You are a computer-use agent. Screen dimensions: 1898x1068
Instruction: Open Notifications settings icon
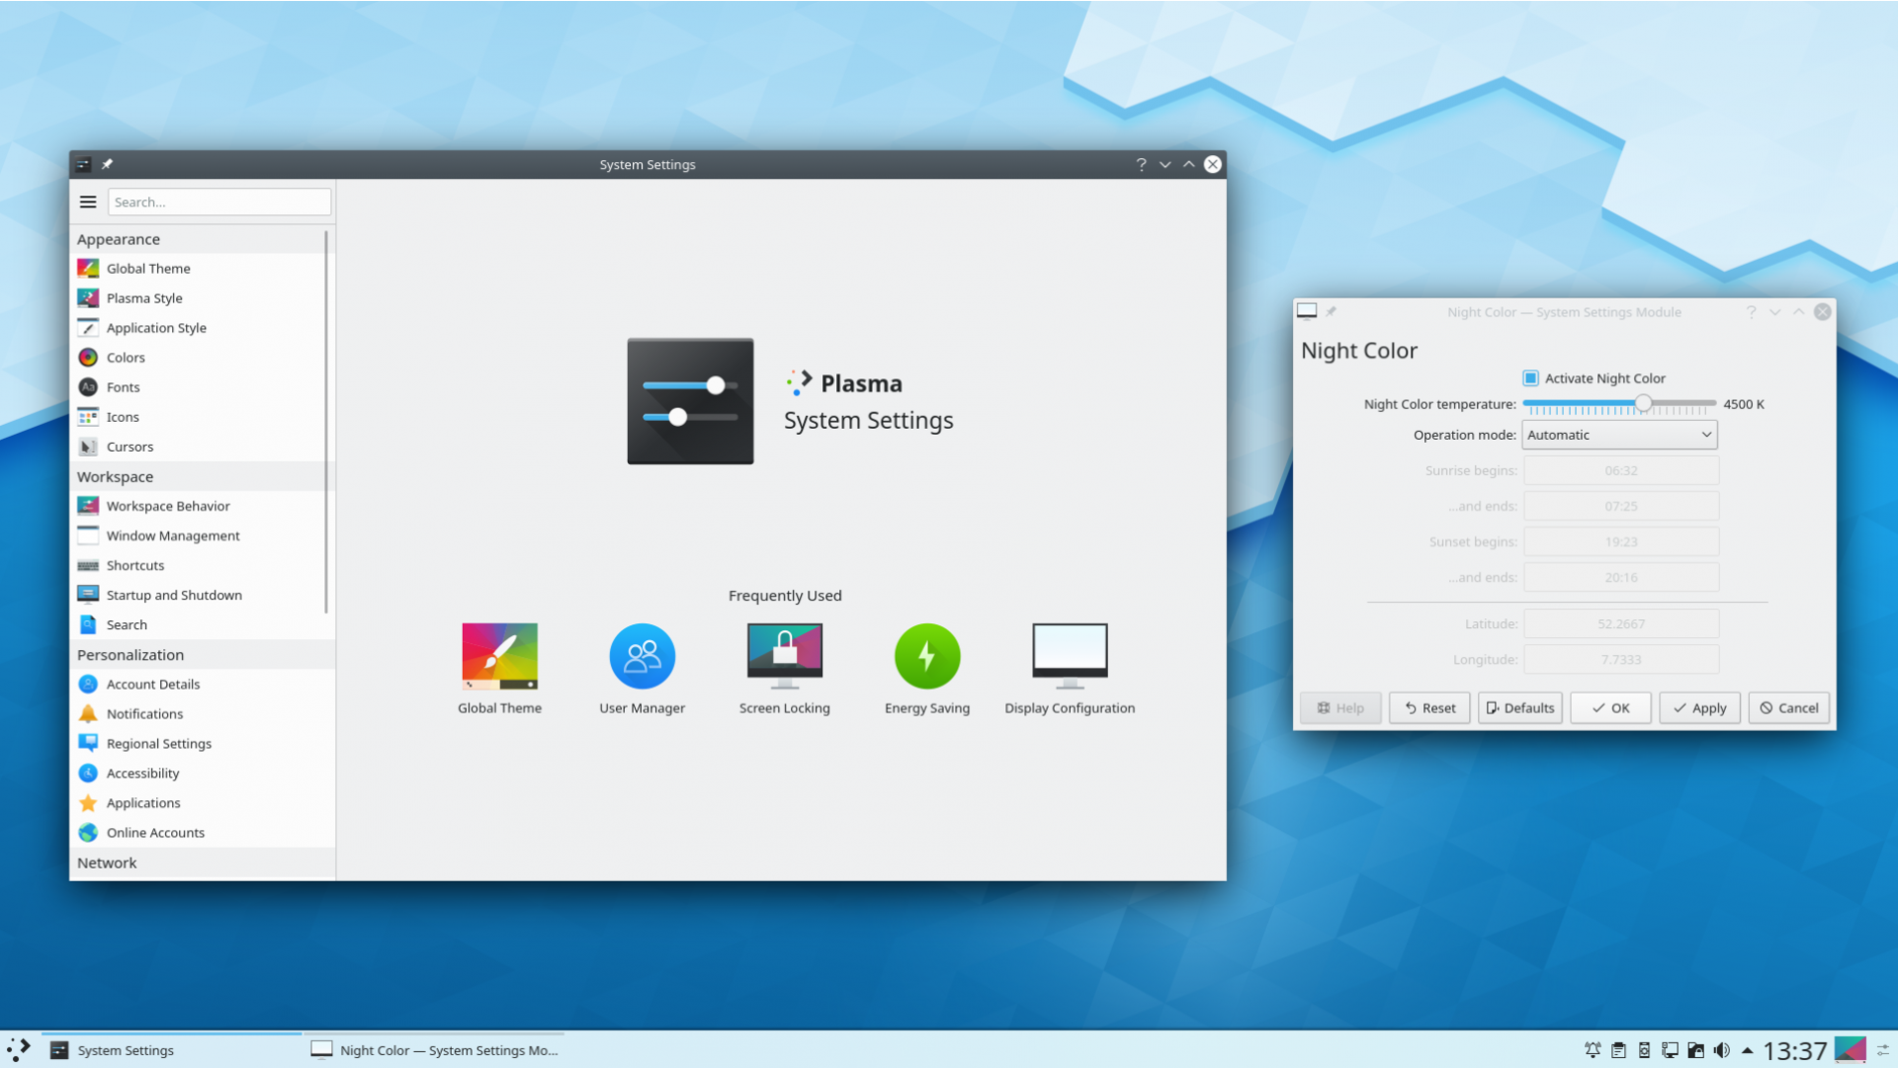pos(87,713)
